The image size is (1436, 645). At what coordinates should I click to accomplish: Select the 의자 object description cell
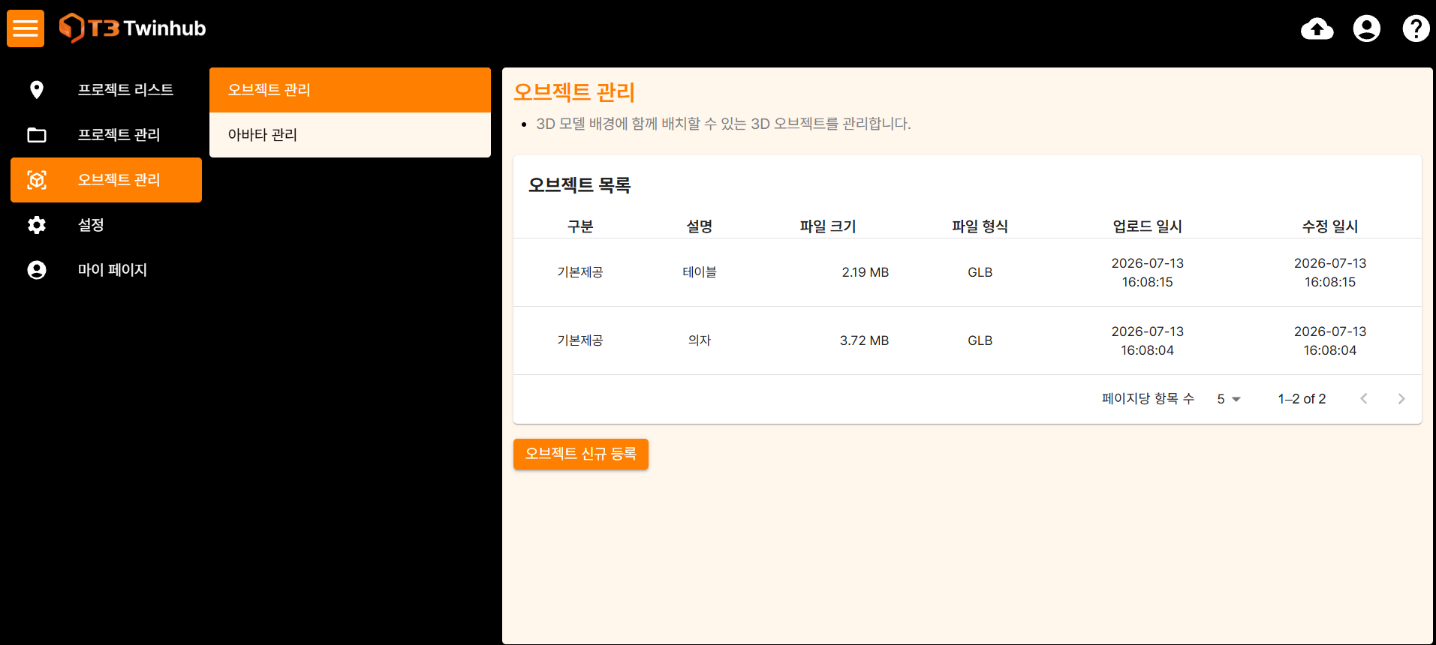tap(700, 340)
